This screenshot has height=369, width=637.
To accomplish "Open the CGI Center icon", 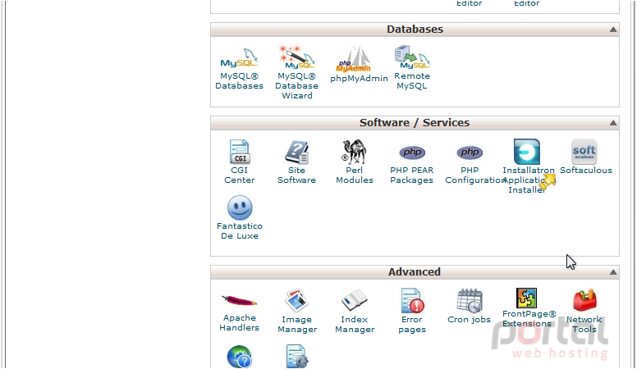I will pos(239,152).
